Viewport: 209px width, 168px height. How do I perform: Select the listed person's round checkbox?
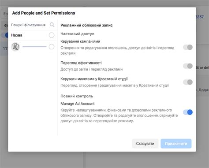tap(52, 47)
